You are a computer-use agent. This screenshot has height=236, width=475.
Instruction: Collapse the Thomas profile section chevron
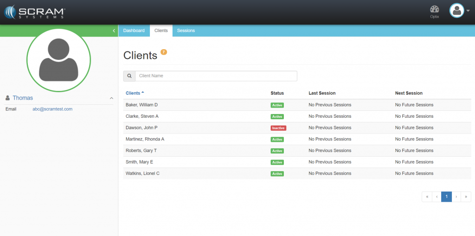[111, 98]
